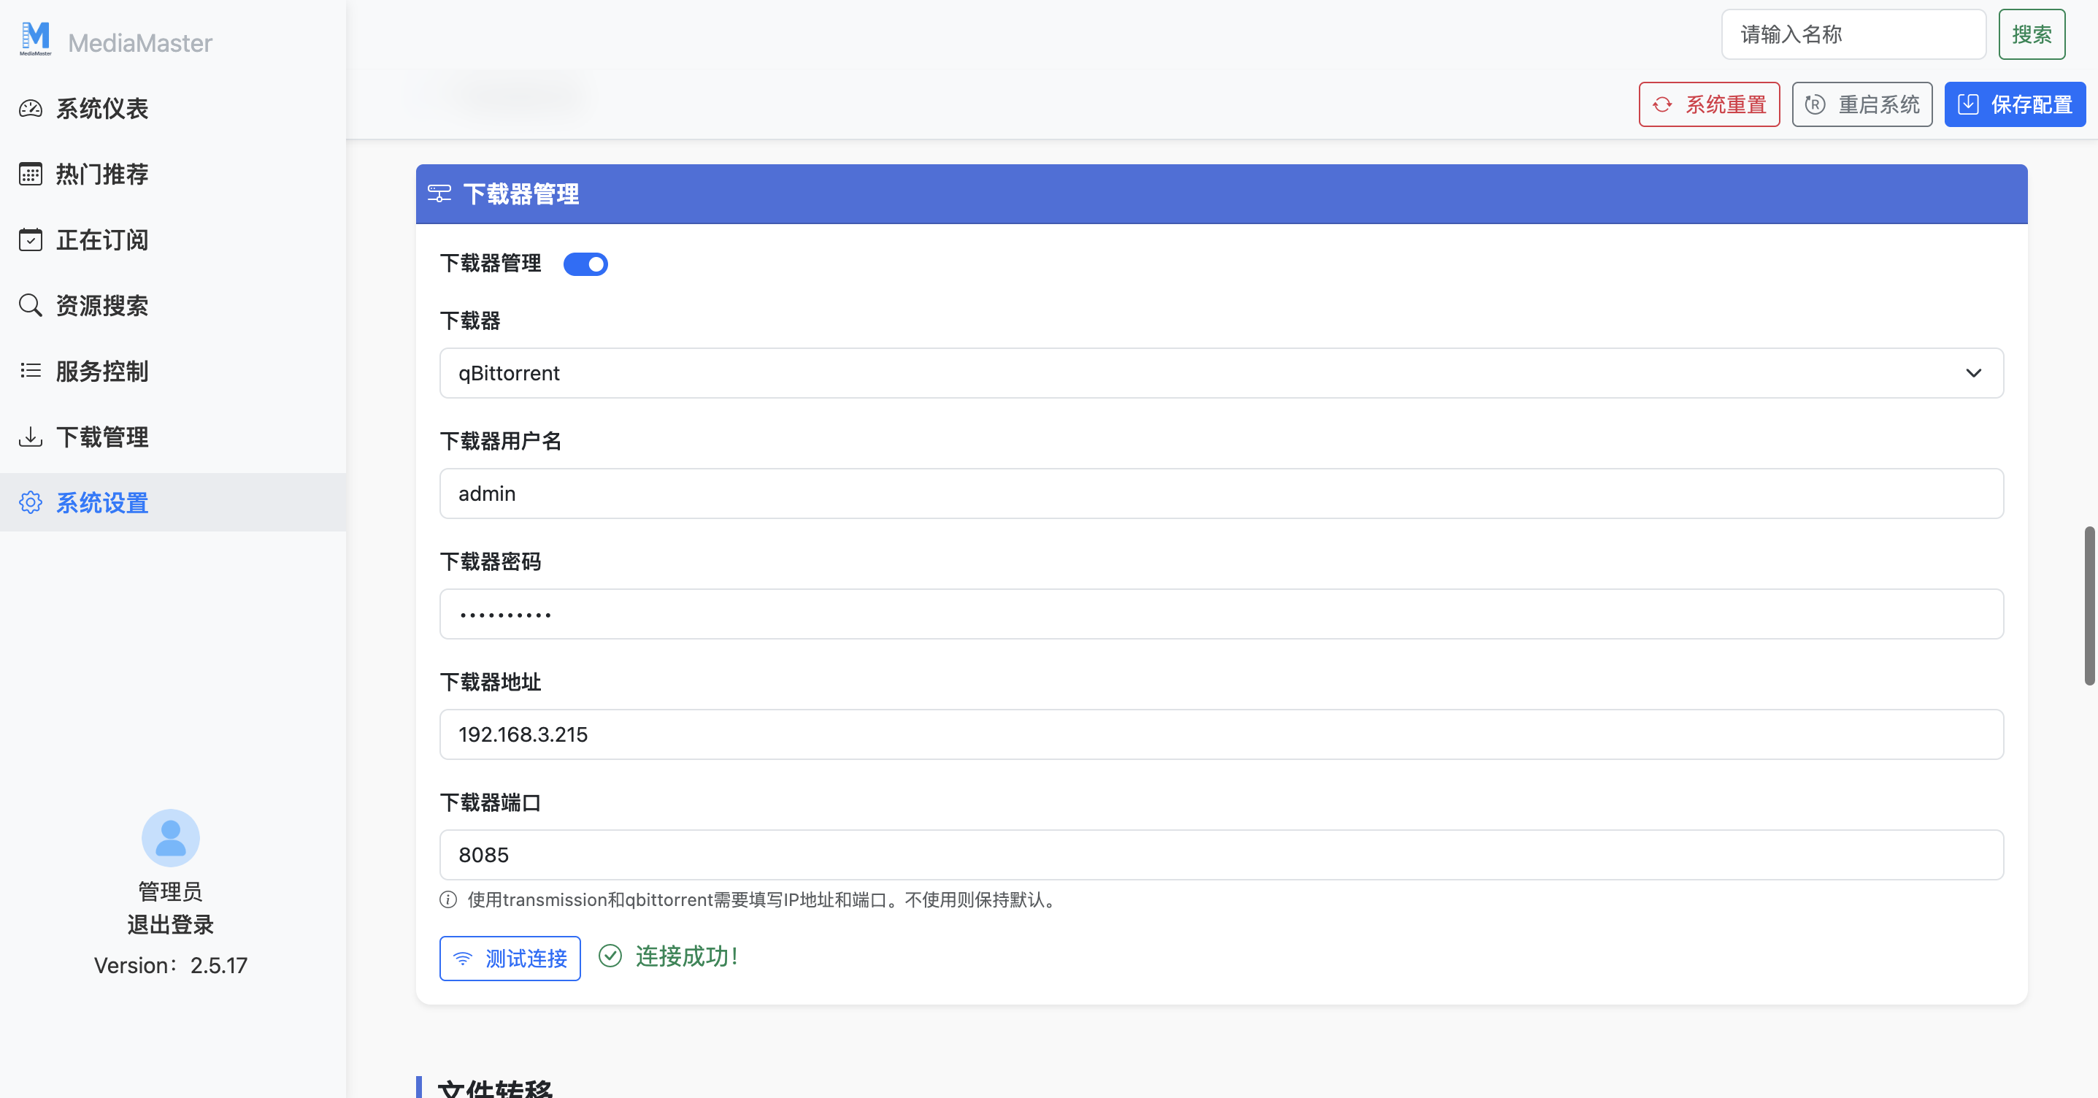
Task: Click the 正在订阅 checked calendar icon
Action: tap(30, 240)
